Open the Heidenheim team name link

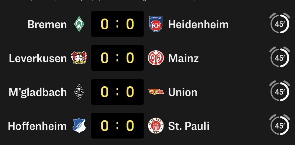(198, 24)
